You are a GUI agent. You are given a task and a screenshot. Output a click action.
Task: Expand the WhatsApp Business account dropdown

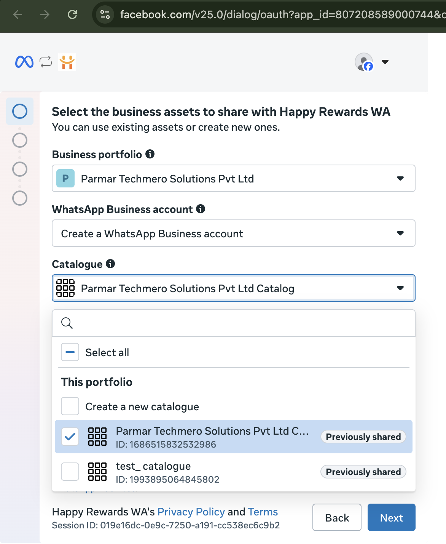[234, 233]
